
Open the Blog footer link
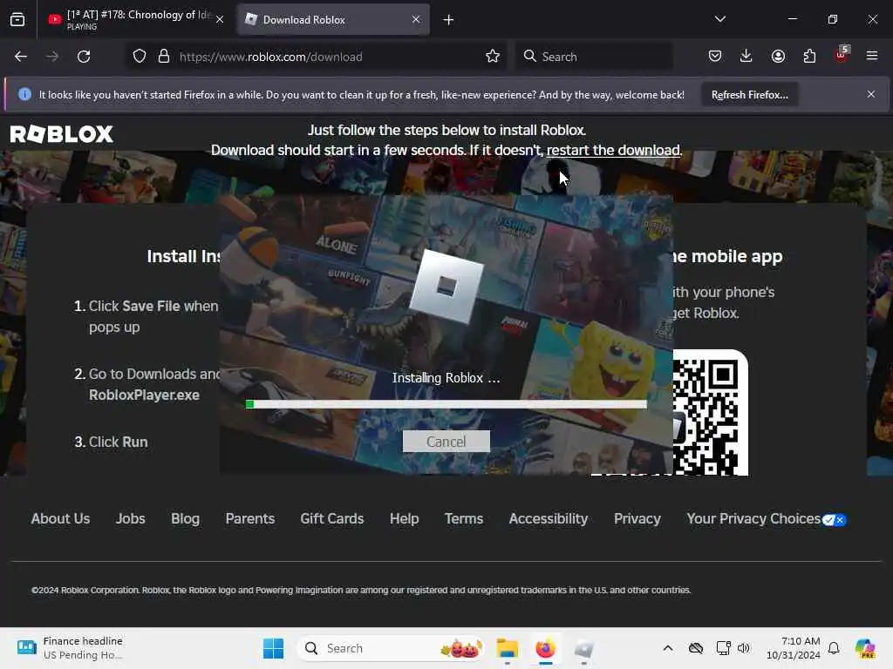point(185,519)
